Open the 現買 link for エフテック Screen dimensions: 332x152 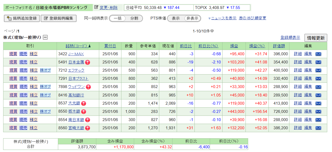(13, 71)
